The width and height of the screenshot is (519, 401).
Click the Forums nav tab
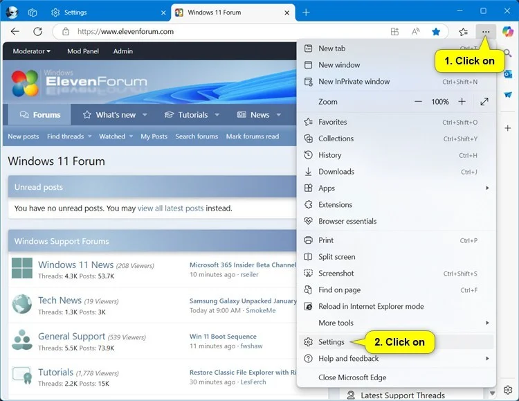point(39,115)
